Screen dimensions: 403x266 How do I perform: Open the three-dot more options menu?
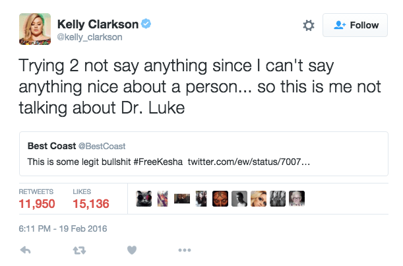point(184,251)
